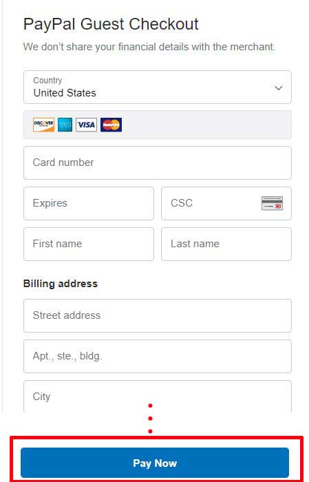309x482 pixels.
Task: Focus the Card number field
Action: point(158,163)
